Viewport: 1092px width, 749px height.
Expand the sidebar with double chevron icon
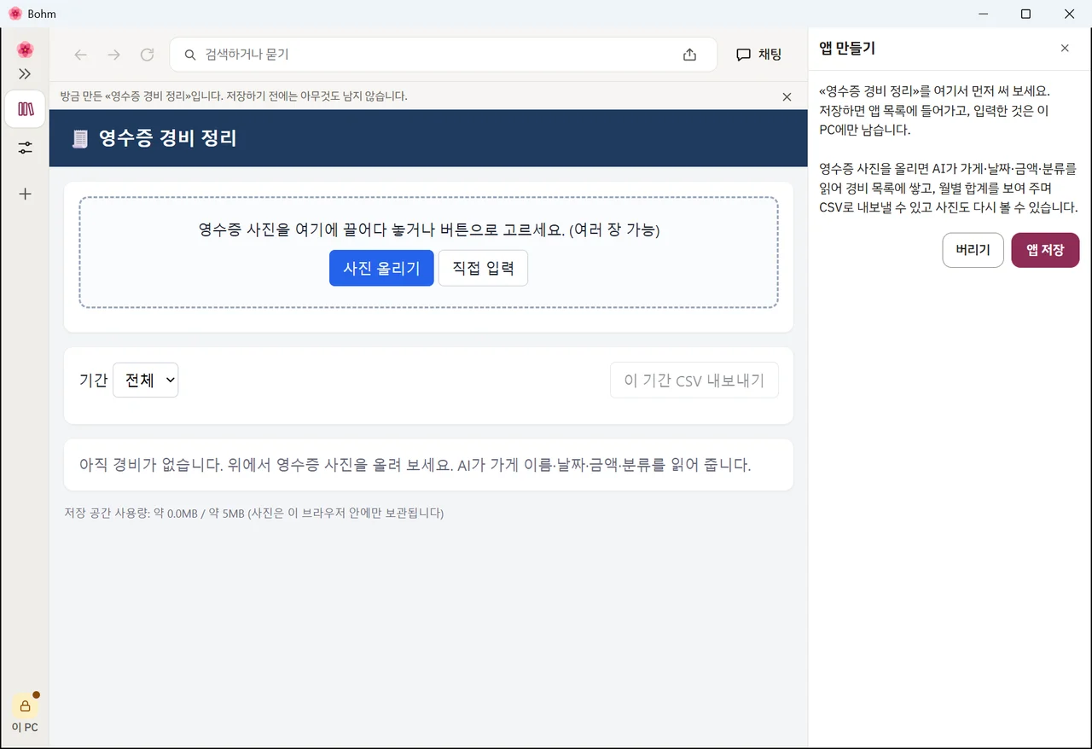(25, 74)
